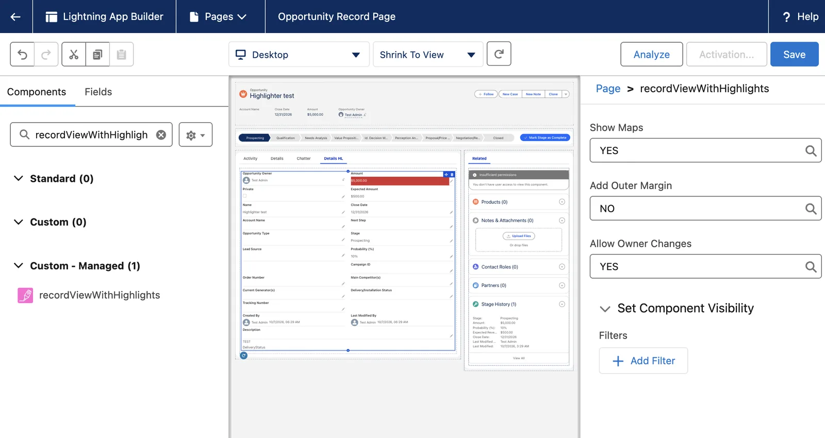Click the Activation... button
This screenshot has height=438, width=825.
pos(727,55)
